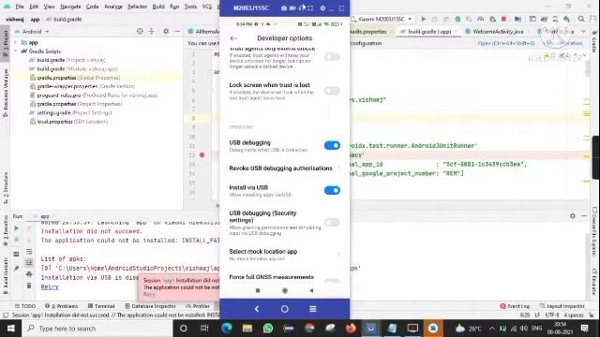Switch to WelcomeActivity.java editor tab
Image resolution: width=600 pixels, height=337 pixels.
[497, 31]
